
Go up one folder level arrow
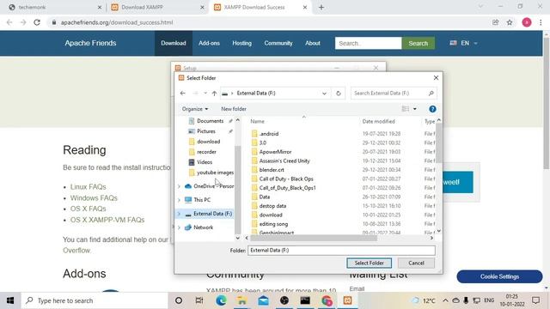point(214,94)
